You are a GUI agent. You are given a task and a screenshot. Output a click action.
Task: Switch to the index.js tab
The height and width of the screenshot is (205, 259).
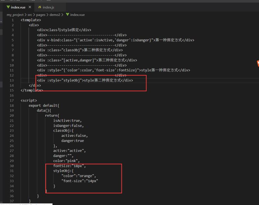click(49, 7)
